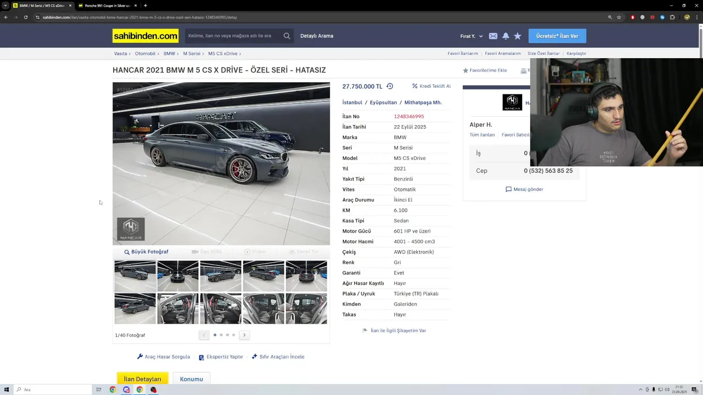
Task: Click the main car photo
Action: (221, 163)
